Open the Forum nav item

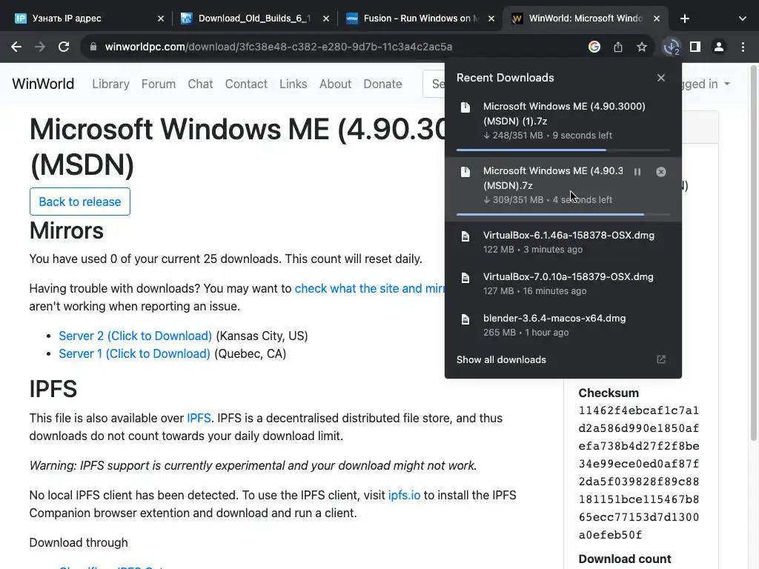pyautogui.click(x=159, y=84)
